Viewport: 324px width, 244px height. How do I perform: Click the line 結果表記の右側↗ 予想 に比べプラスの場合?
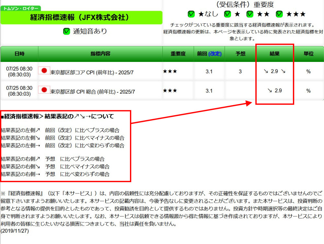tap(53, 159)
